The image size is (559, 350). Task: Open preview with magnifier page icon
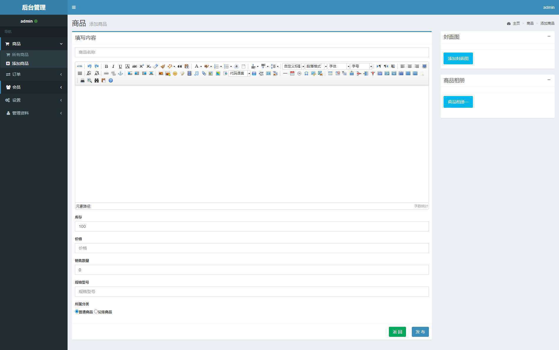(90, 80)
